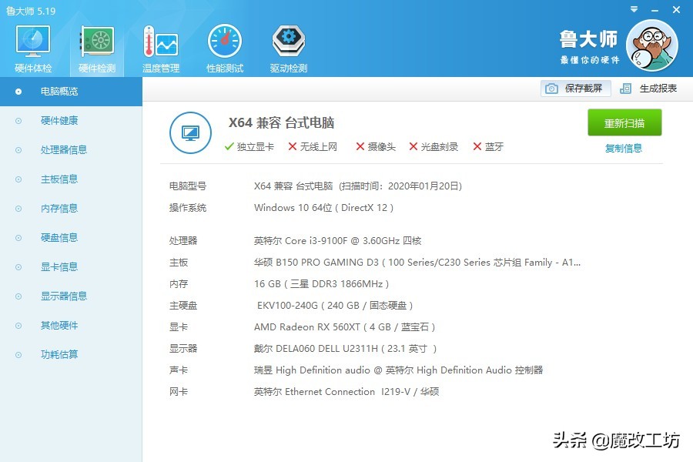
Task: Open the 显卡信息 sidebar entry
Action: [x=59, y=266]
